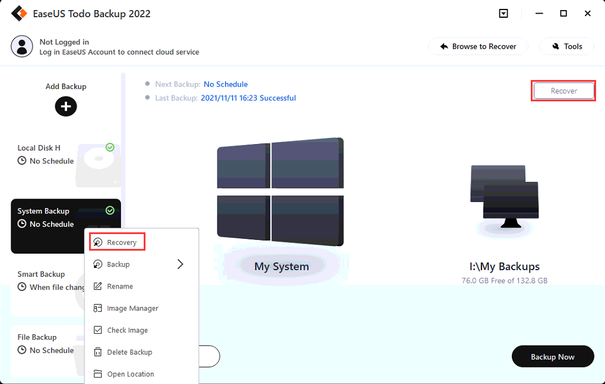Viewport: 605px width, 384px height.
Task: Click the Image Manager icon
Action: (98, 308)
